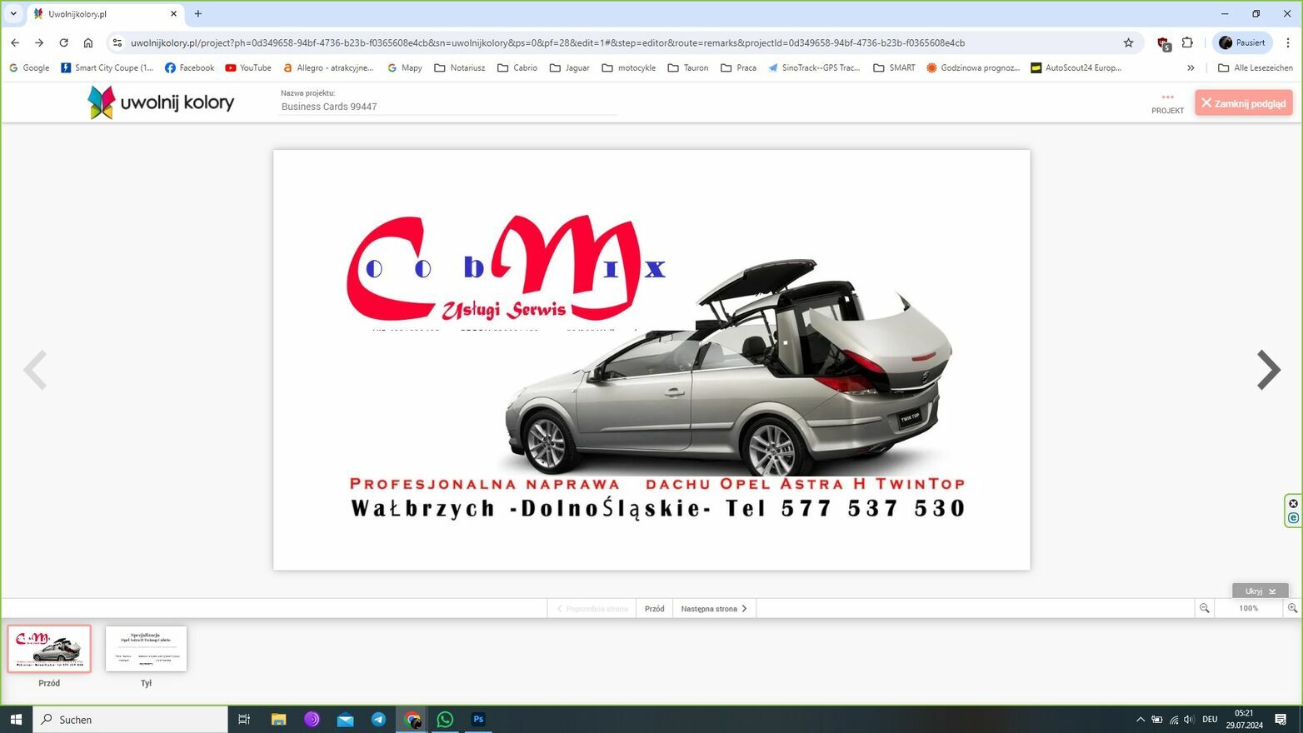
Task: Open Telegram from taskbar
Action: [378, 719]
